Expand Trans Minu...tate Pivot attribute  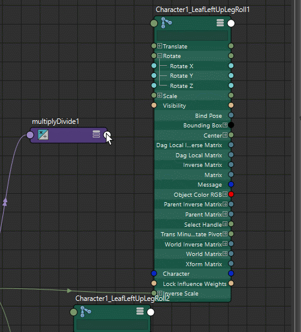coord(225,234)
